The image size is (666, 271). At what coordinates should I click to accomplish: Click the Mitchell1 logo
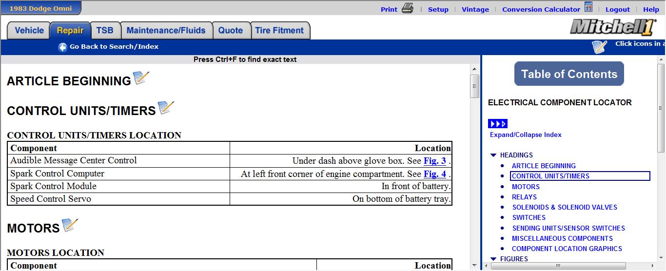[613, 28]
